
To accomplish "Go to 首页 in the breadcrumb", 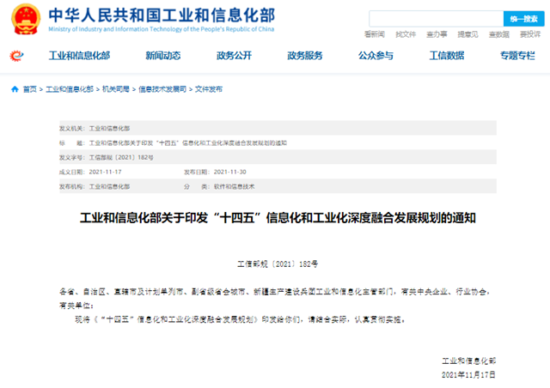I will 30,89.
